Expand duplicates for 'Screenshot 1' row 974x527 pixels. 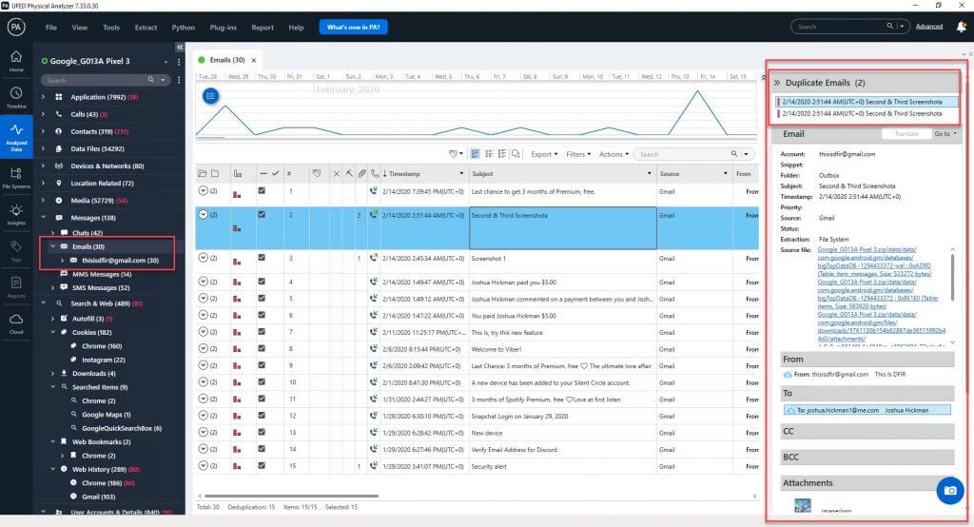pos(204,257)
